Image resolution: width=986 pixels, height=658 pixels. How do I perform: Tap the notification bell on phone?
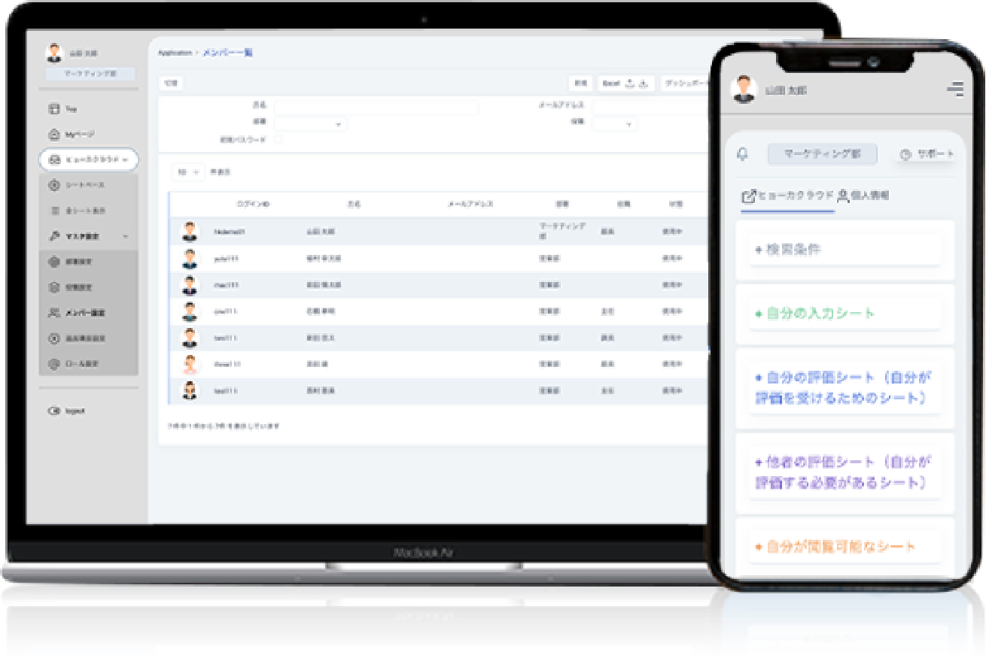click(x=742, y=154)
